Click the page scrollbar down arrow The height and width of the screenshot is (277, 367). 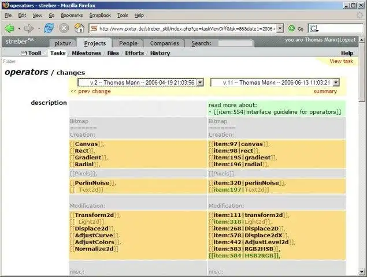(362, 272)
